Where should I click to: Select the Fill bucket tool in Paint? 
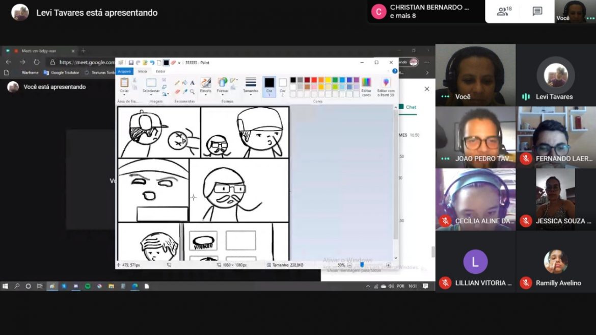coord(185,83)
